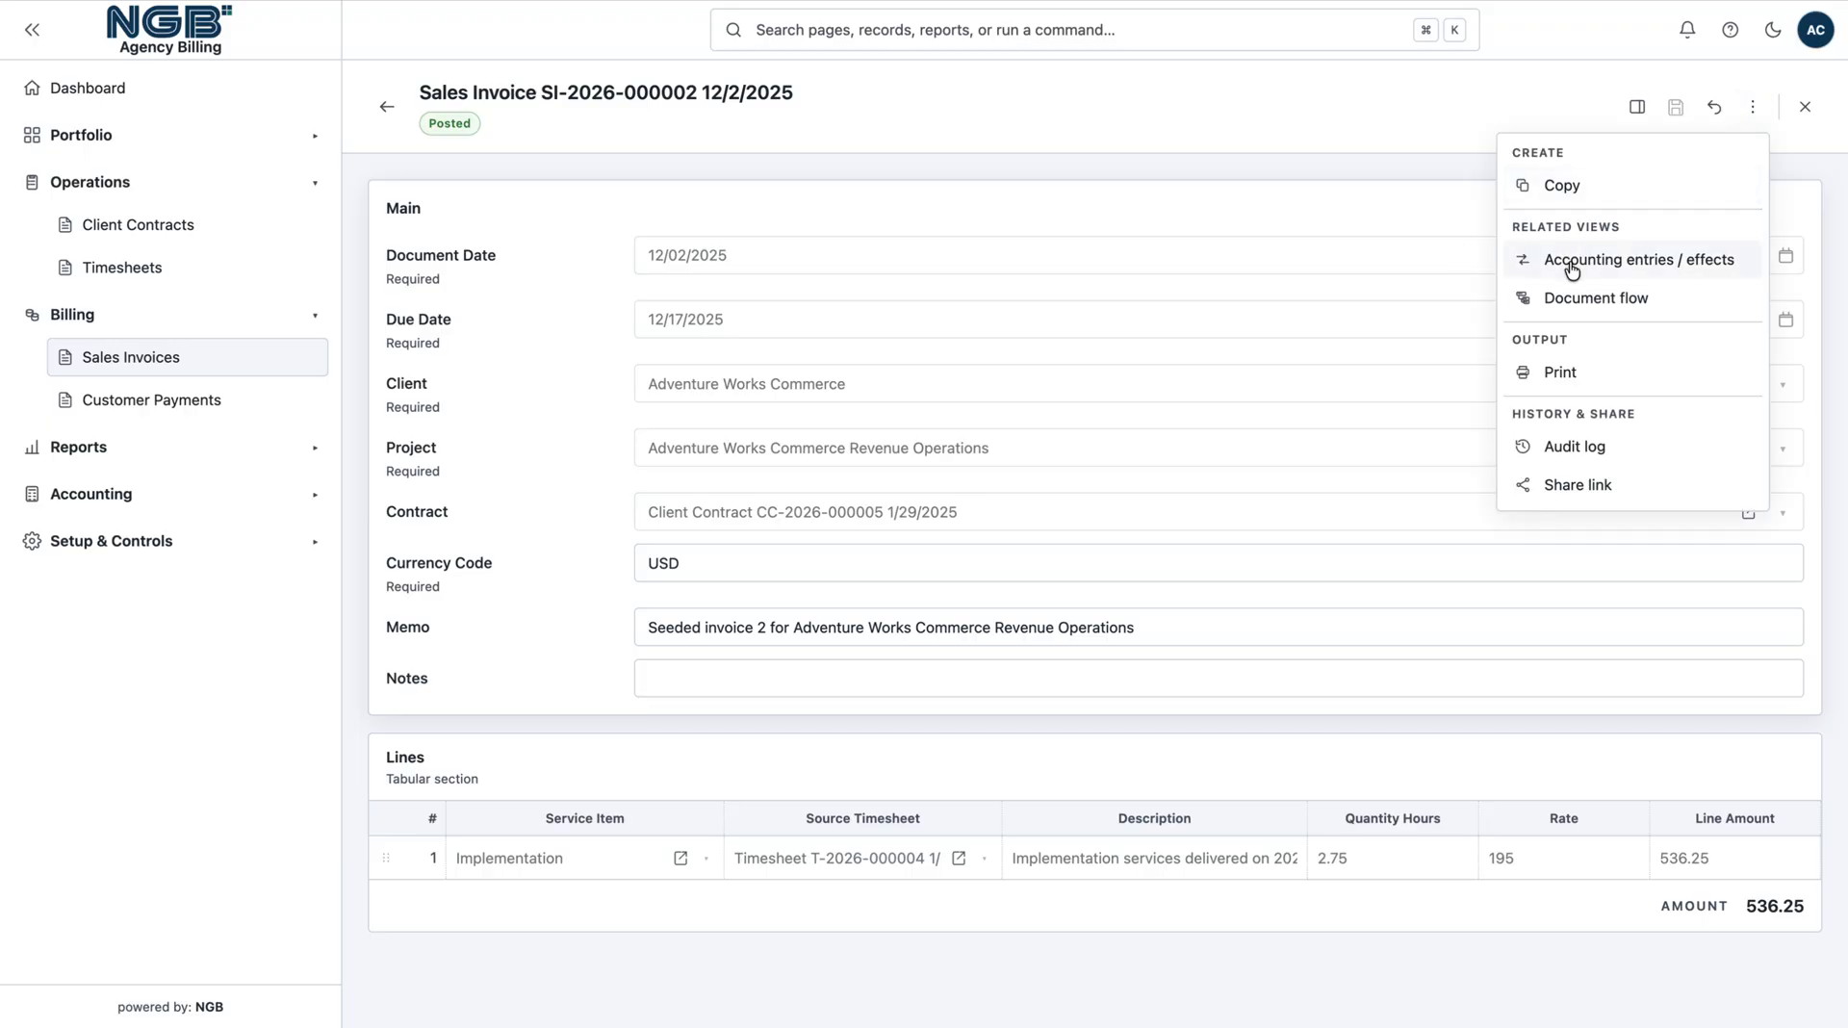Click the search magnifier icon
The width and height of the screenshot is (1848, 1028).
733,30
